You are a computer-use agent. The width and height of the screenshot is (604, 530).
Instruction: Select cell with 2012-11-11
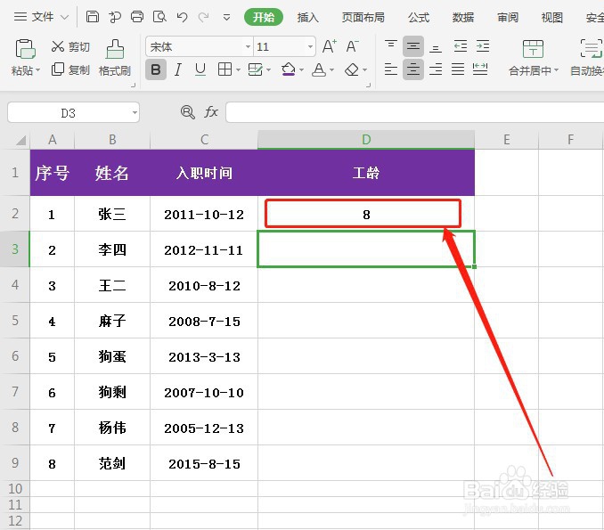point(204,249)
